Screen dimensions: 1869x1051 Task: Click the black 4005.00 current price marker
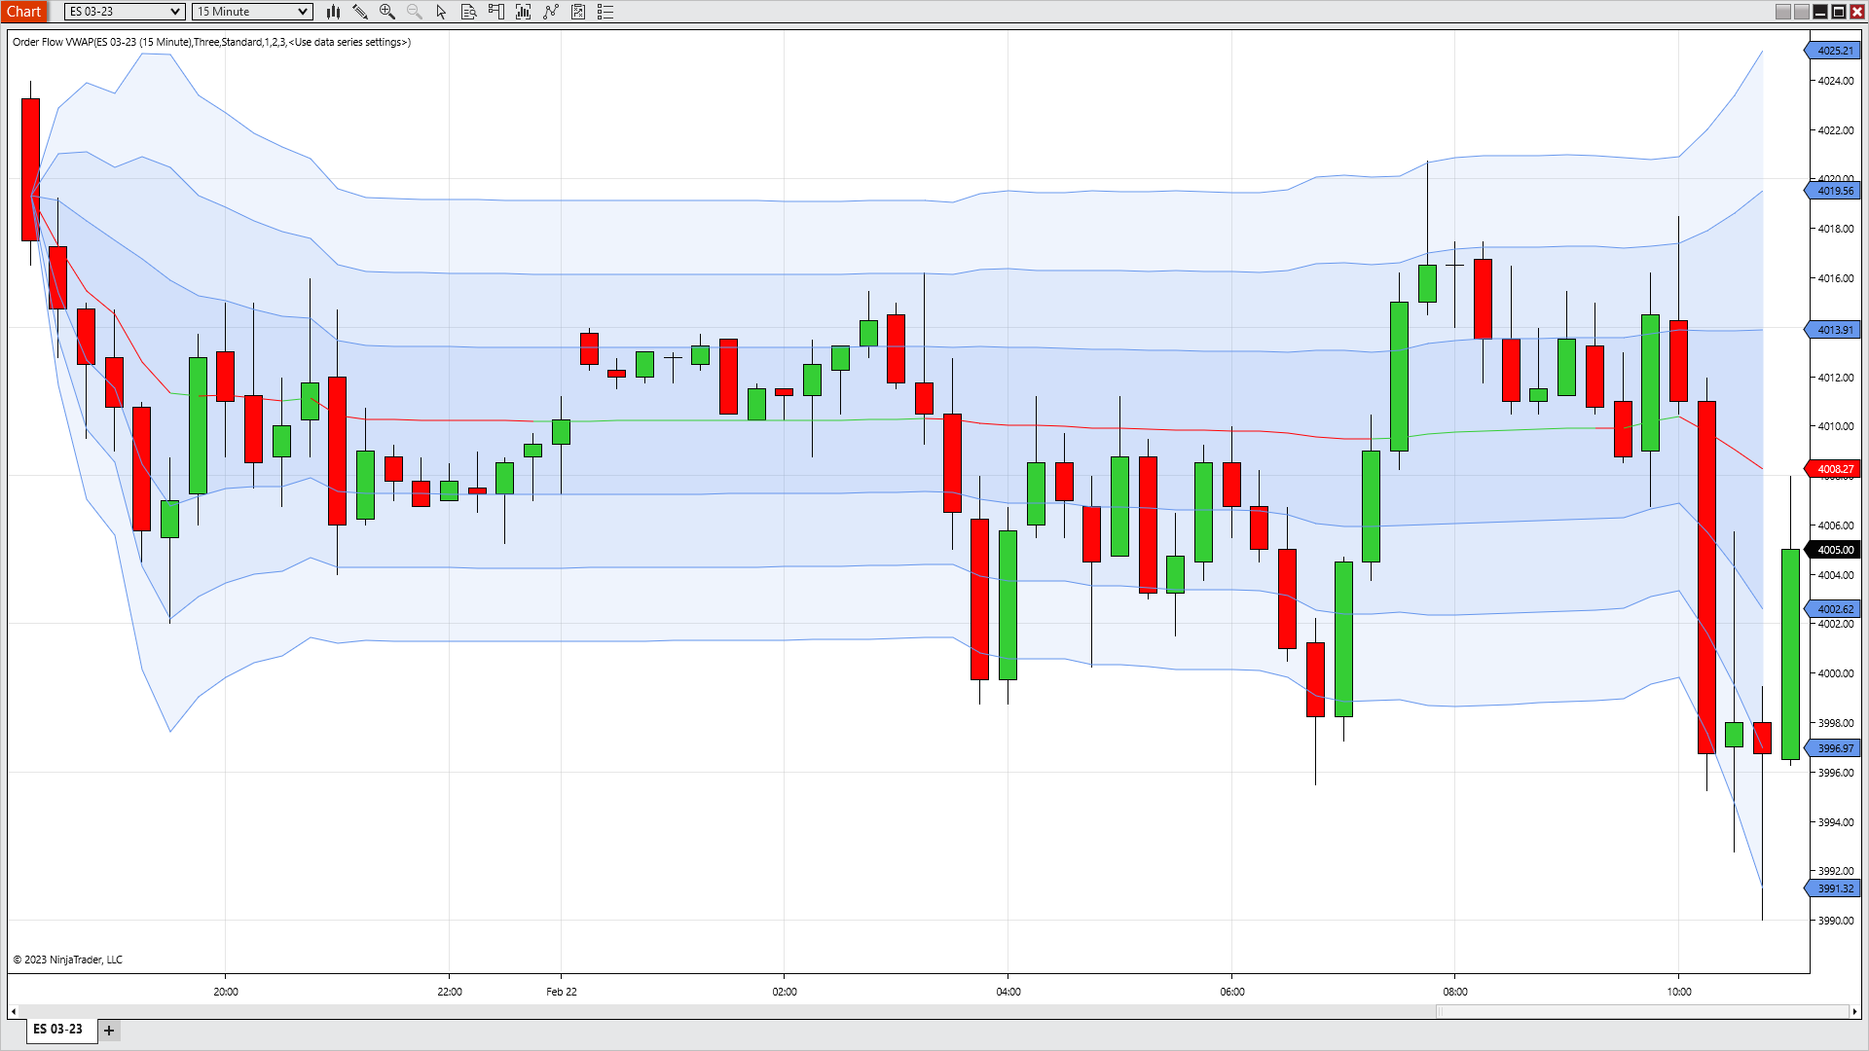click(1835, 550)
